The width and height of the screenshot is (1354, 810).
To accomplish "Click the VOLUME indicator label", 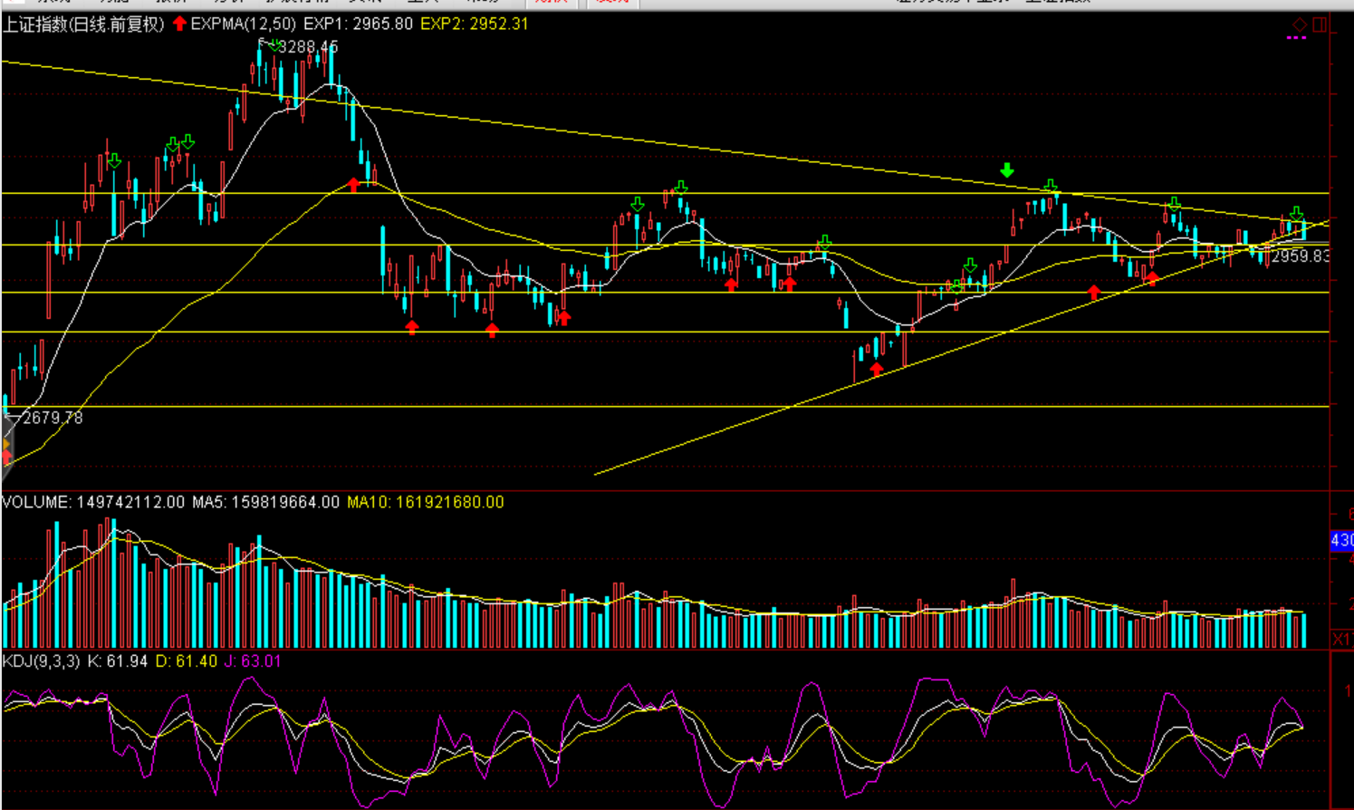I will click(36, 502).
